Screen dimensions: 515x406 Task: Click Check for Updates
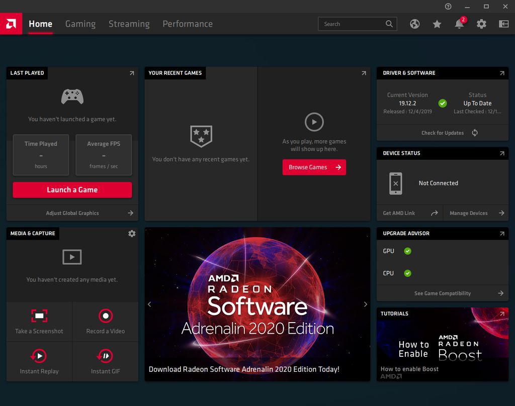point(443,133)
